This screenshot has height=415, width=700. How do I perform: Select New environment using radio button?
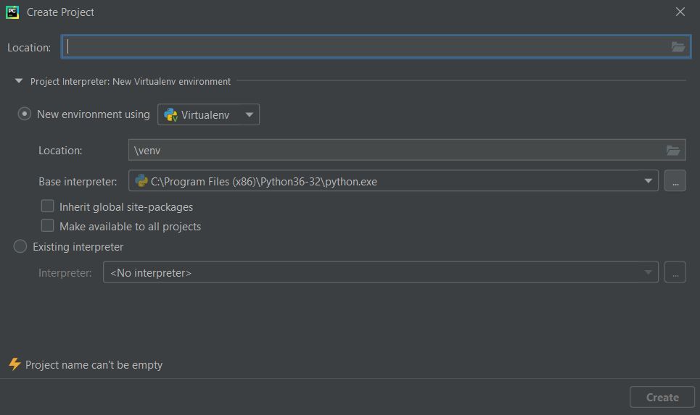point(24,114)
